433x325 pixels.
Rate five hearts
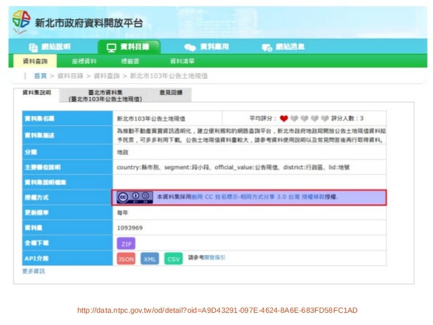(324, 119)
